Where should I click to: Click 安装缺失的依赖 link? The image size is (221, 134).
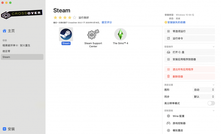coord(176,22)
